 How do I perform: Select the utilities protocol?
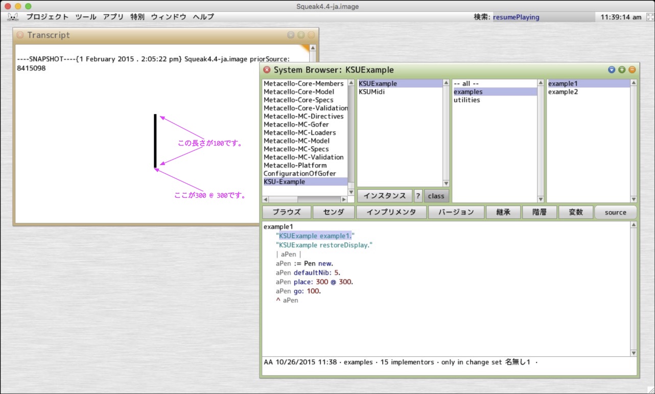point(495,100)
